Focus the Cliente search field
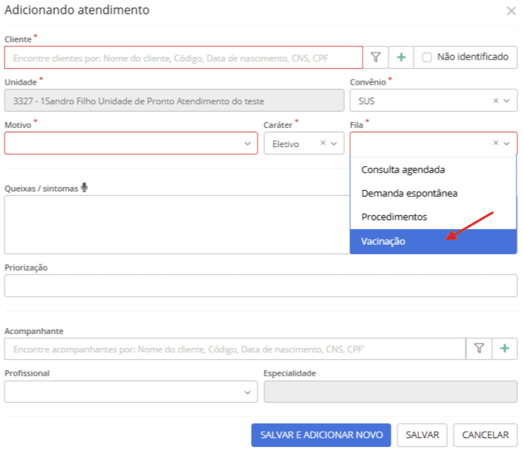523x449 pixels. (184, 58)
